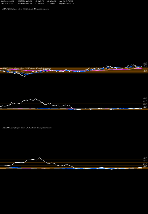
Task: Click the 458 price level on weekly chart
Action: 145,98
